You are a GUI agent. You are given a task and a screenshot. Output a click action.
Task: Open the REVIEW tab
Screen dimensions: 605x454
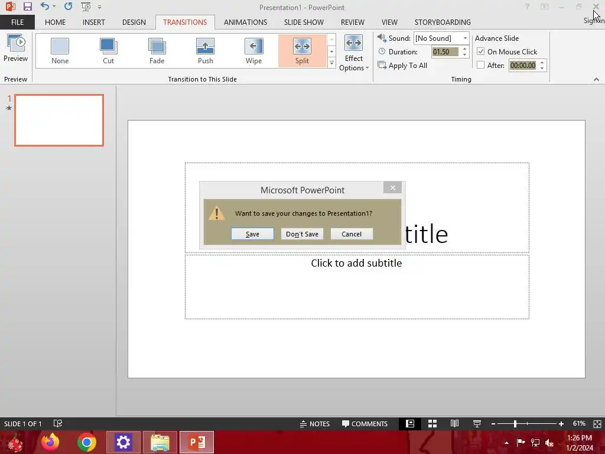(353, 22)
